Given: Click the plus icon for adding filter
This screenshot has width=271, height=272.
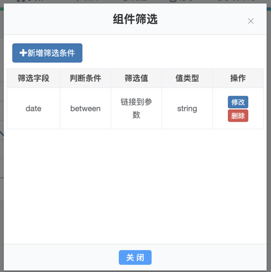Looking at the screenshot, I should click(x=23, y=53).
